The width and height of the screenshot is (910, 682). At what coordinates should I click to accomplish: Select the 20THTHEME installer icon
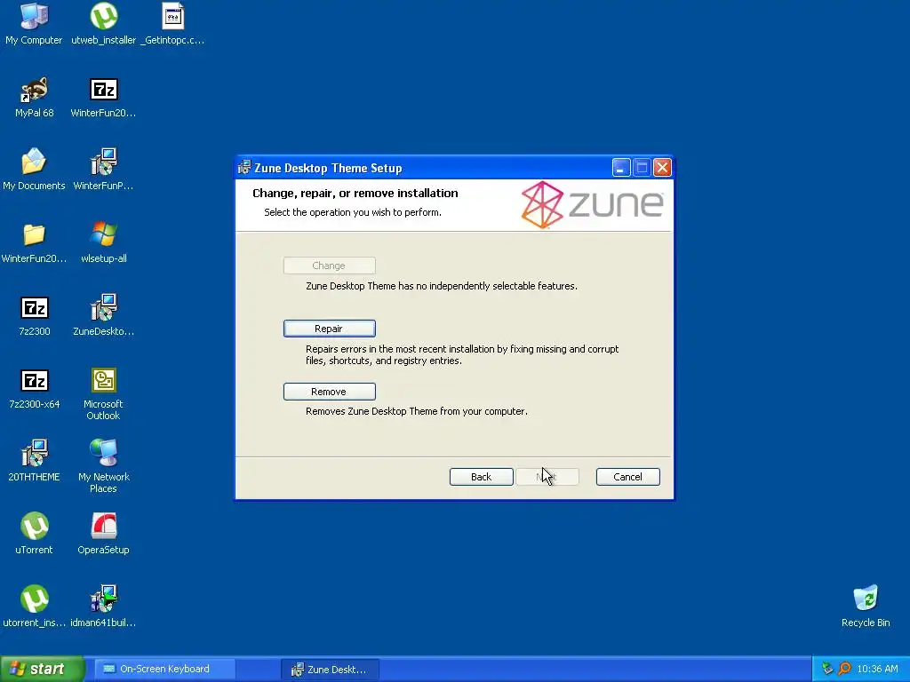(34, 461)
